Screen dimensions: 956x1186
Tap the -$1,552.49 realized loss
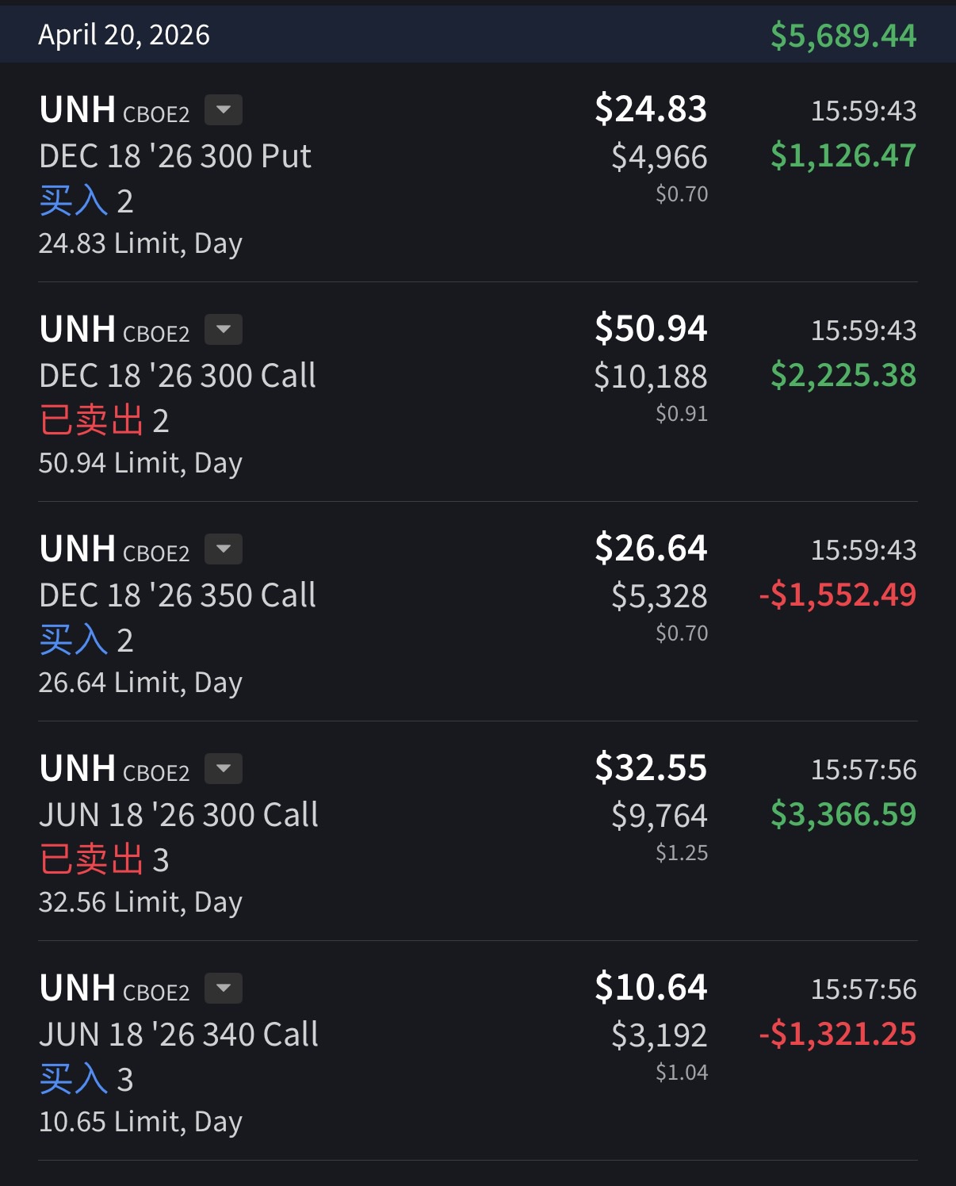click(x=837, y=595)
